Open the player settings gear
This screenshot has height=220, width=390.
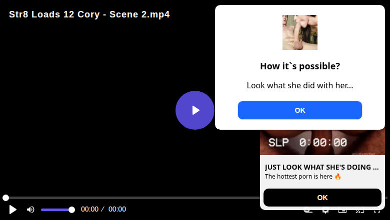click(325, 212)
